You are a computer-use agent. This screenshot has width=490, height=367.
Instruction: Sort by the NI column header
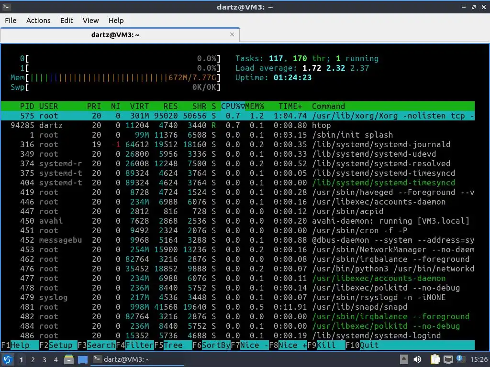click(115, 107)
